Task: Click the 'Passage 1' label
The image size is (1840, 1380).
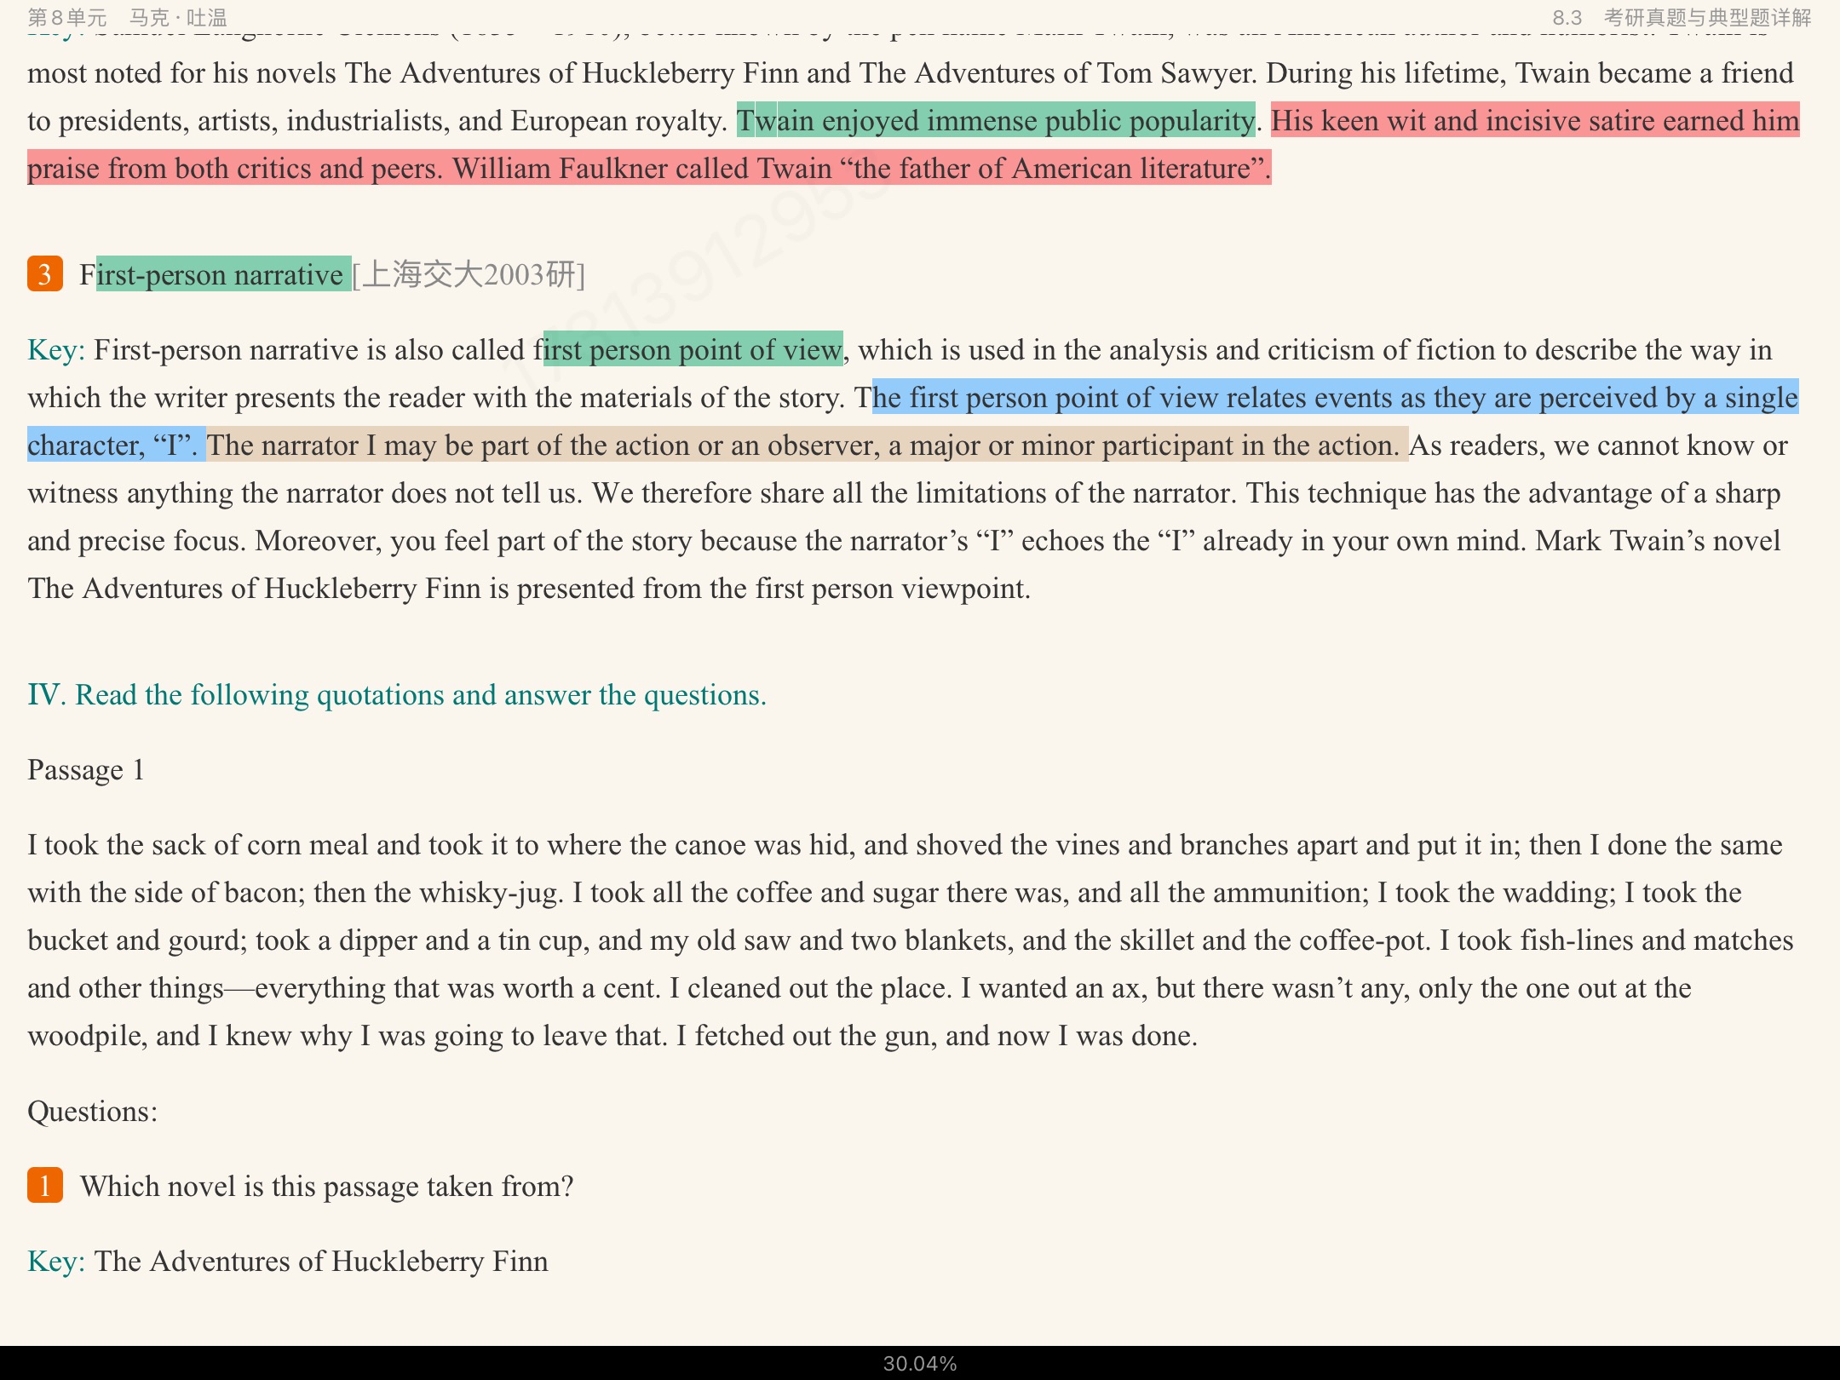Action: tap(86, 770)
